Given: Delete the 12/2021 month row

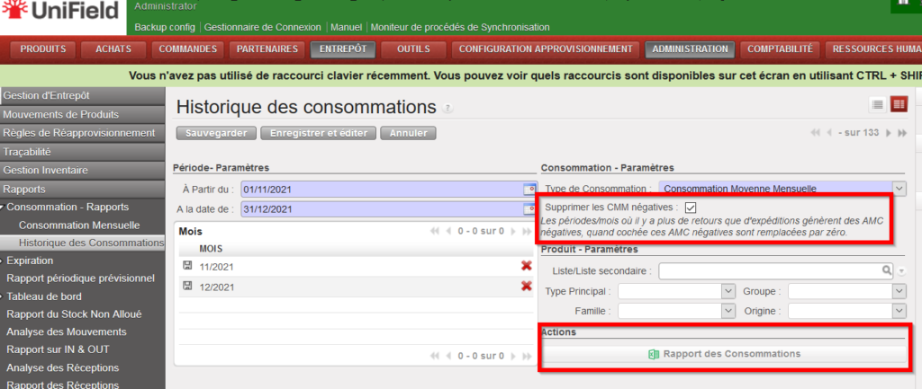Looking at the screenshot, I should point(526,287).
